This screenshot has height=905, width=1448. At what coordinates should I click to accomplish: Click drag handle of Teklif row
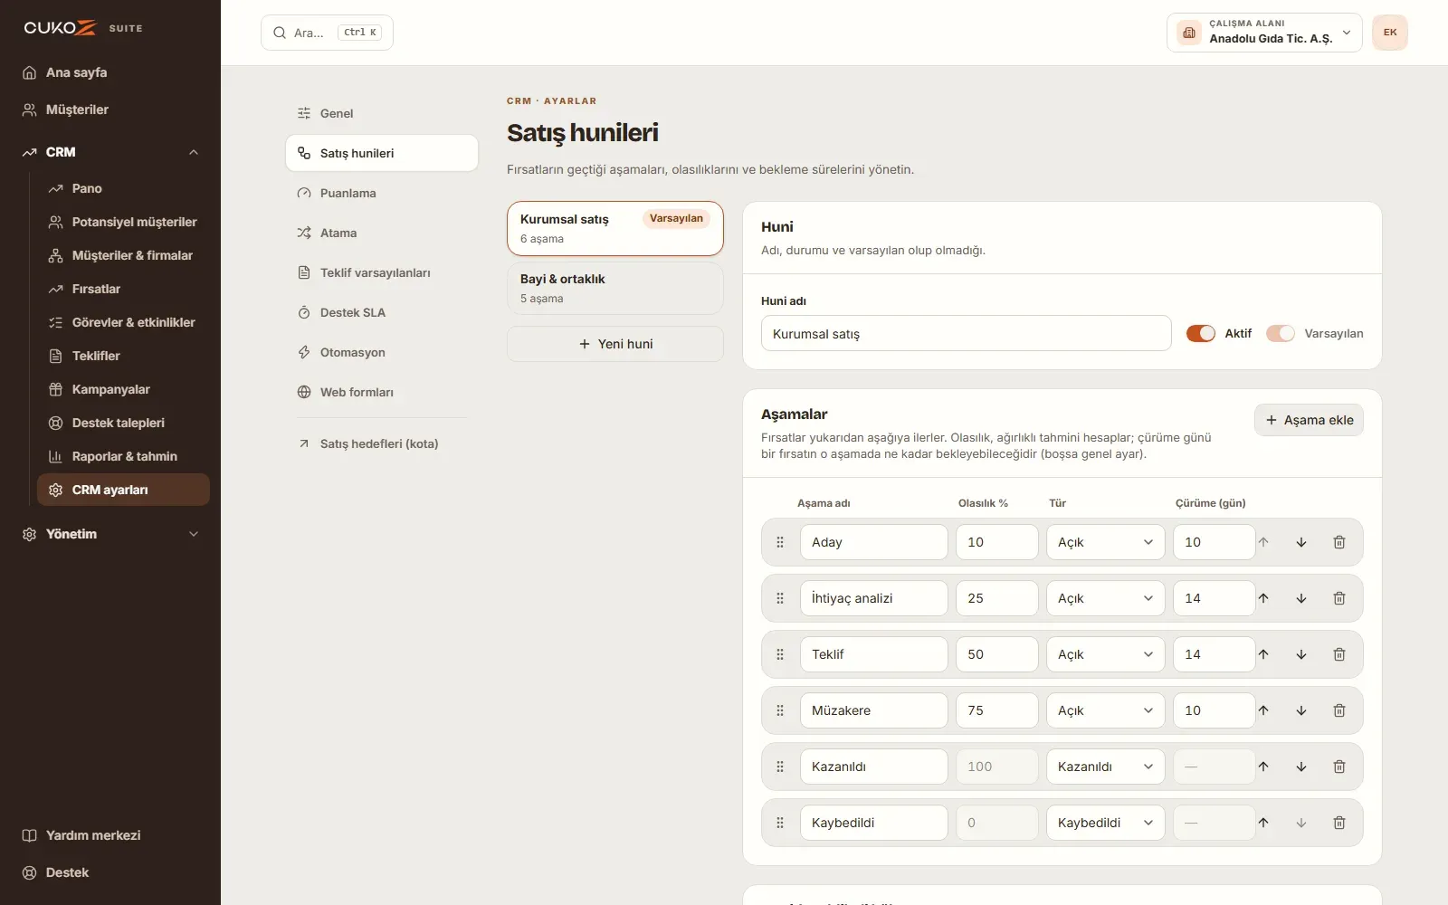tap(780, 654)
